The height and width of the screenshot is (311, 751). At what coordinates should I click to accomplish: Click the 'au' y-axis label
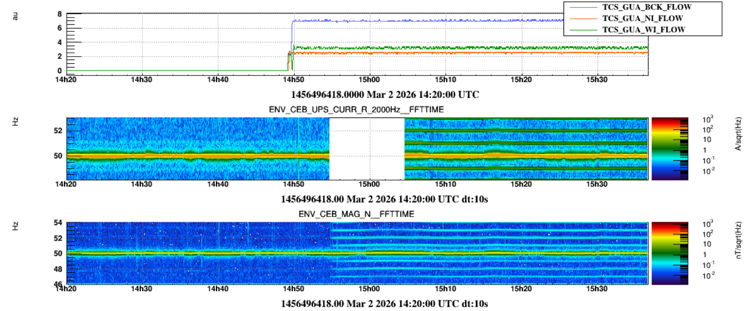pyautogui.click(x=15, y=16)
